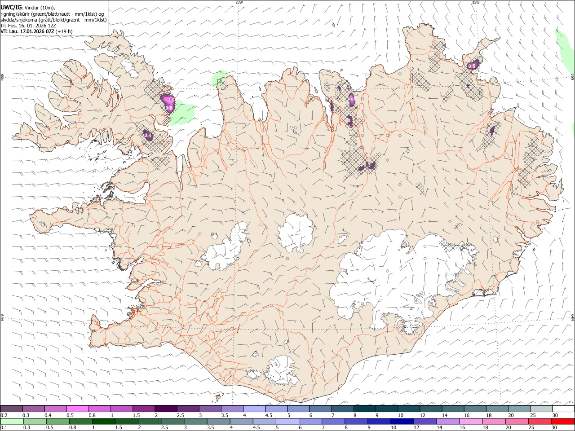Click the 2 swatch on green rain scale
Image resolution: width=575 pixels, height=431 pixels.
click(150, 421)
